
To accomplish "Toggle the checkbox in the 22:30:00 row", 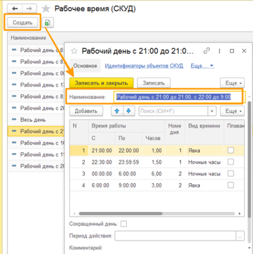I will pyautogui.click(x=231, y=162).
